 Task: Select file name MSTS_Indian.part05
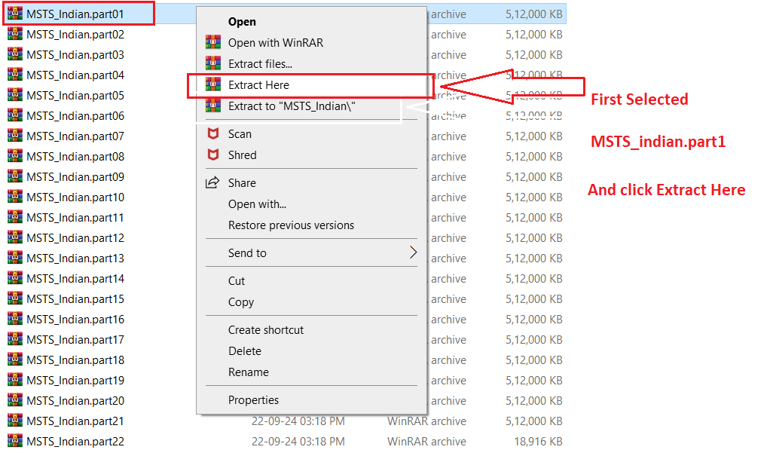click(x=75, y=95)
